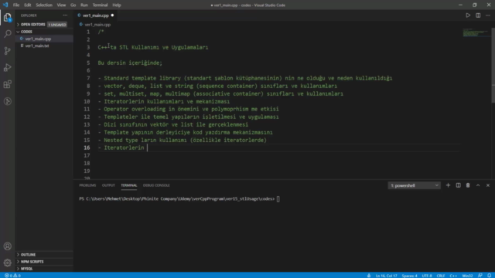
Task: Click the Ln 16, Col 17 position indicator
Action: 387,276
